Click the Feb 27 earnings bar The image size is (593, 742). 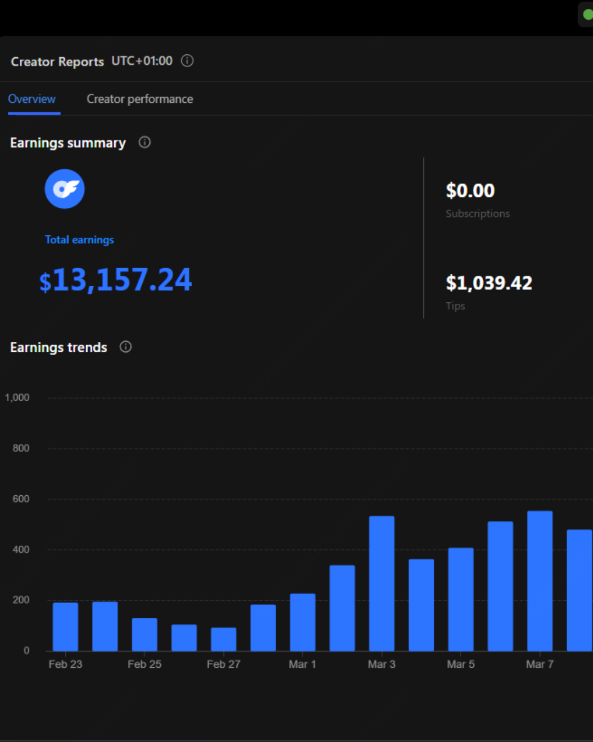tap(223, 639)
